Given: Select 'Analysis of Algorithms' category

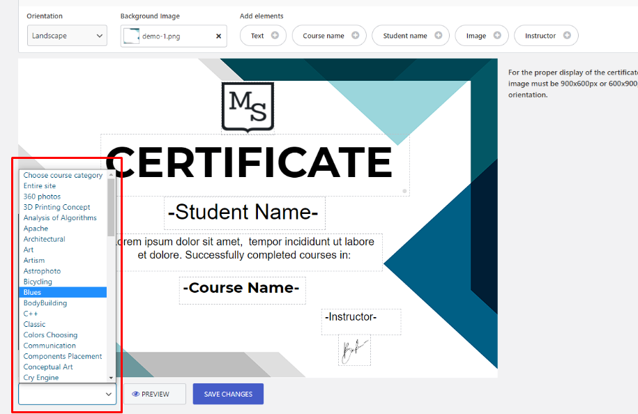Looking at the screenshot, I should point(63,218).
